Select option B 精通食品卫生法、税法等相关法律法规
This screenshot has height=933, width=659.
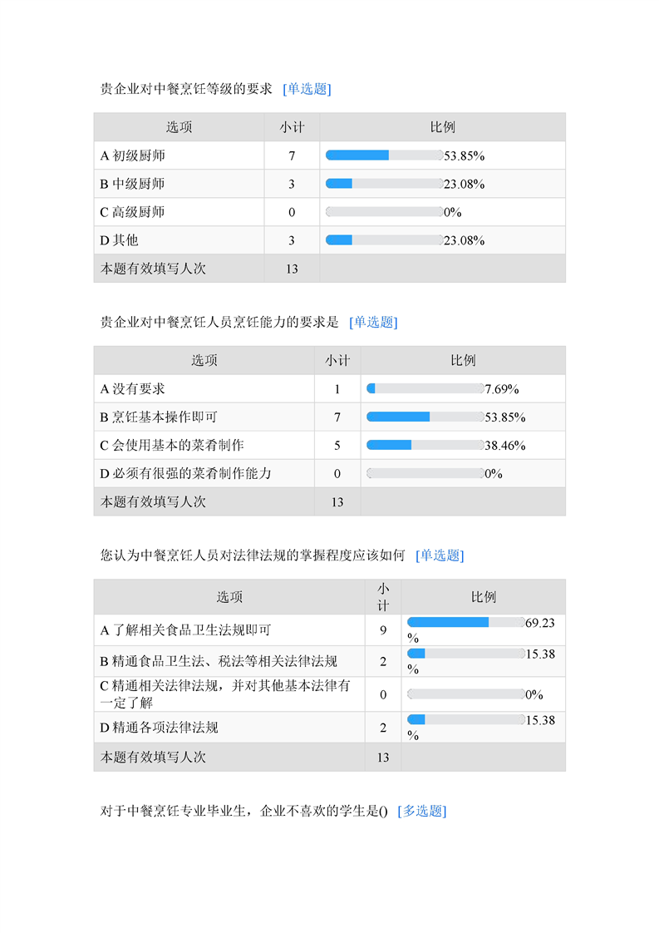(219, 661)
